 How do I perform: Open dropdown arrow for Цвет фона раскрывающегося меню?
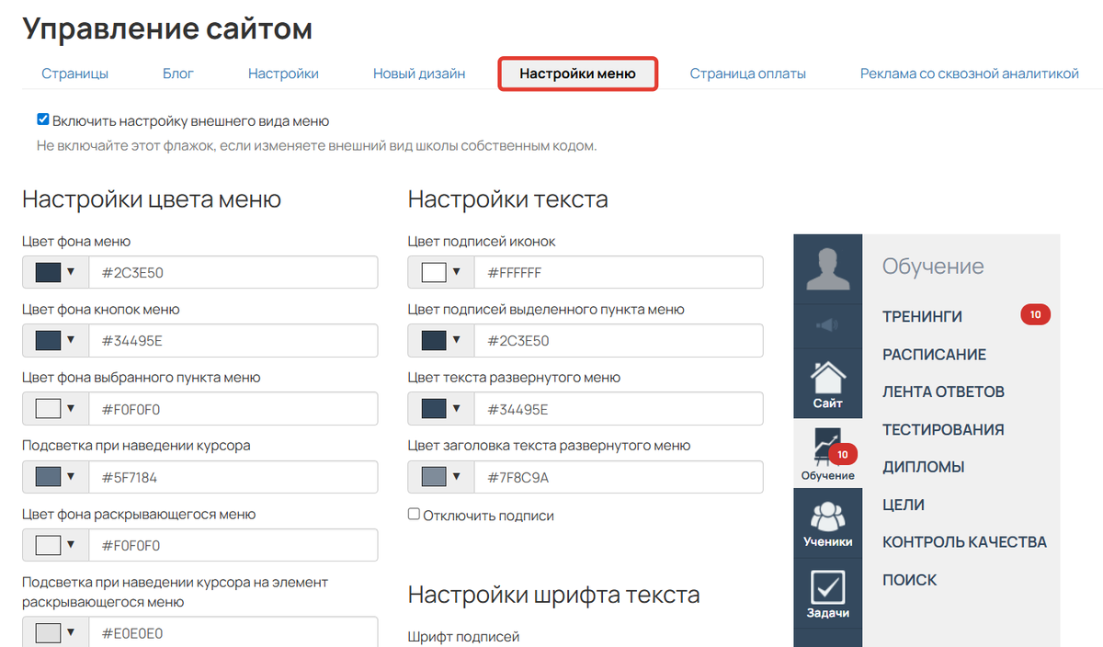click(x=71, y=545)
